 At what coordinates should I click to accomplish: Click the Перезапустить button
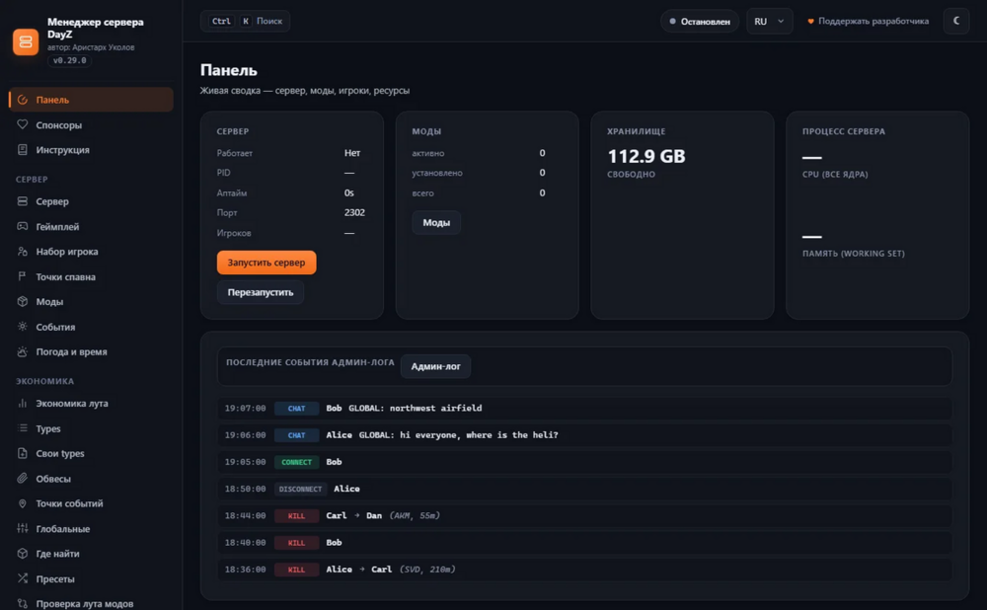click(261, 293)
